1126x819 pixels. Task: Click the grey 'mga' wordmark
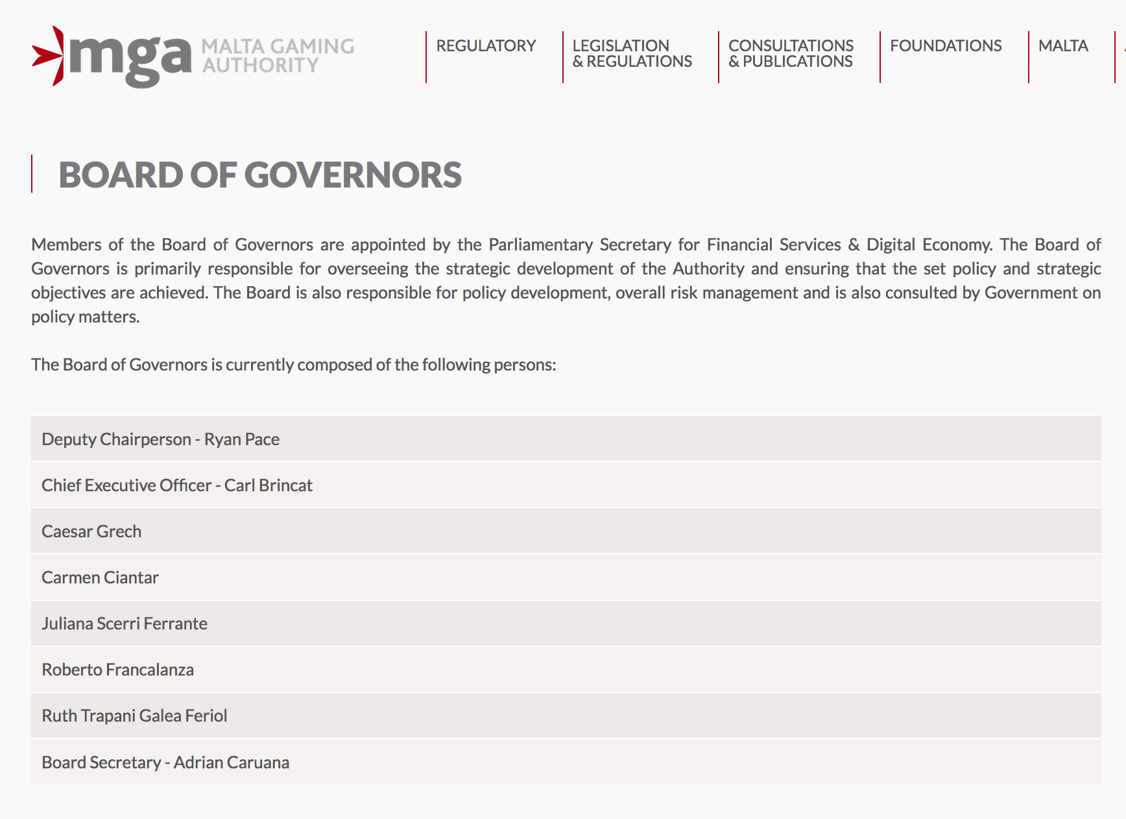(130, 58)
